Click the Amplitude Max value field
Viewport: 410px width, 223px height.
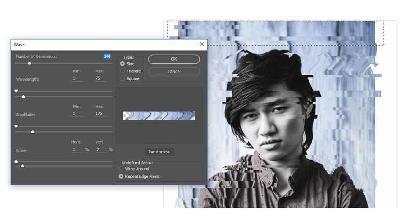[100, 114]
